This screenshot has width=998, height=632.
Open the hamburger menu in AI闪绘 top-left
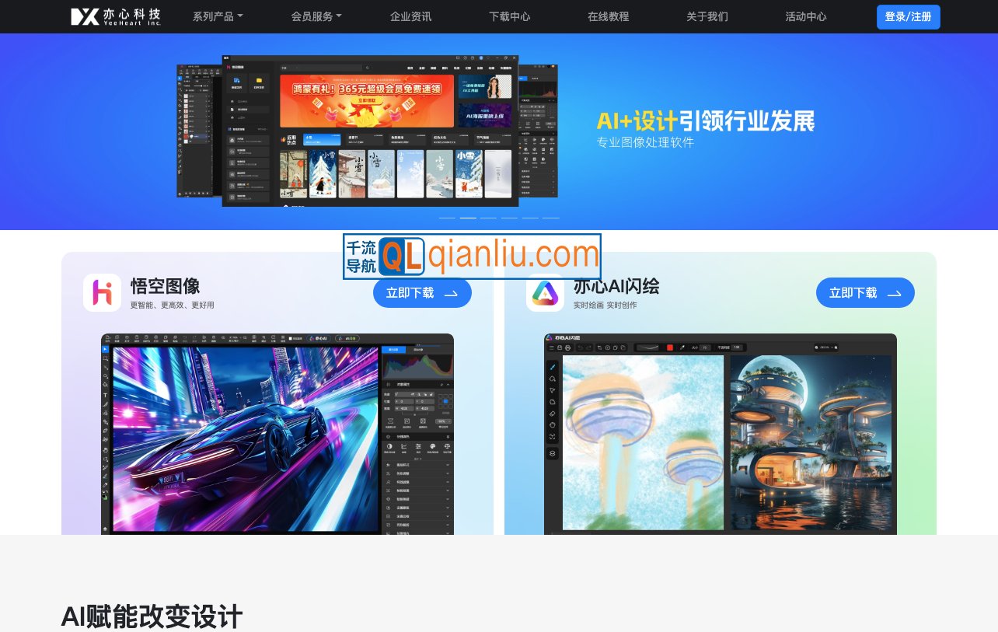point(551,347)
